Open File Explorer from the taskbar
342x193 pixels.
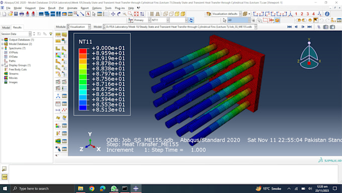coord(80,188)
